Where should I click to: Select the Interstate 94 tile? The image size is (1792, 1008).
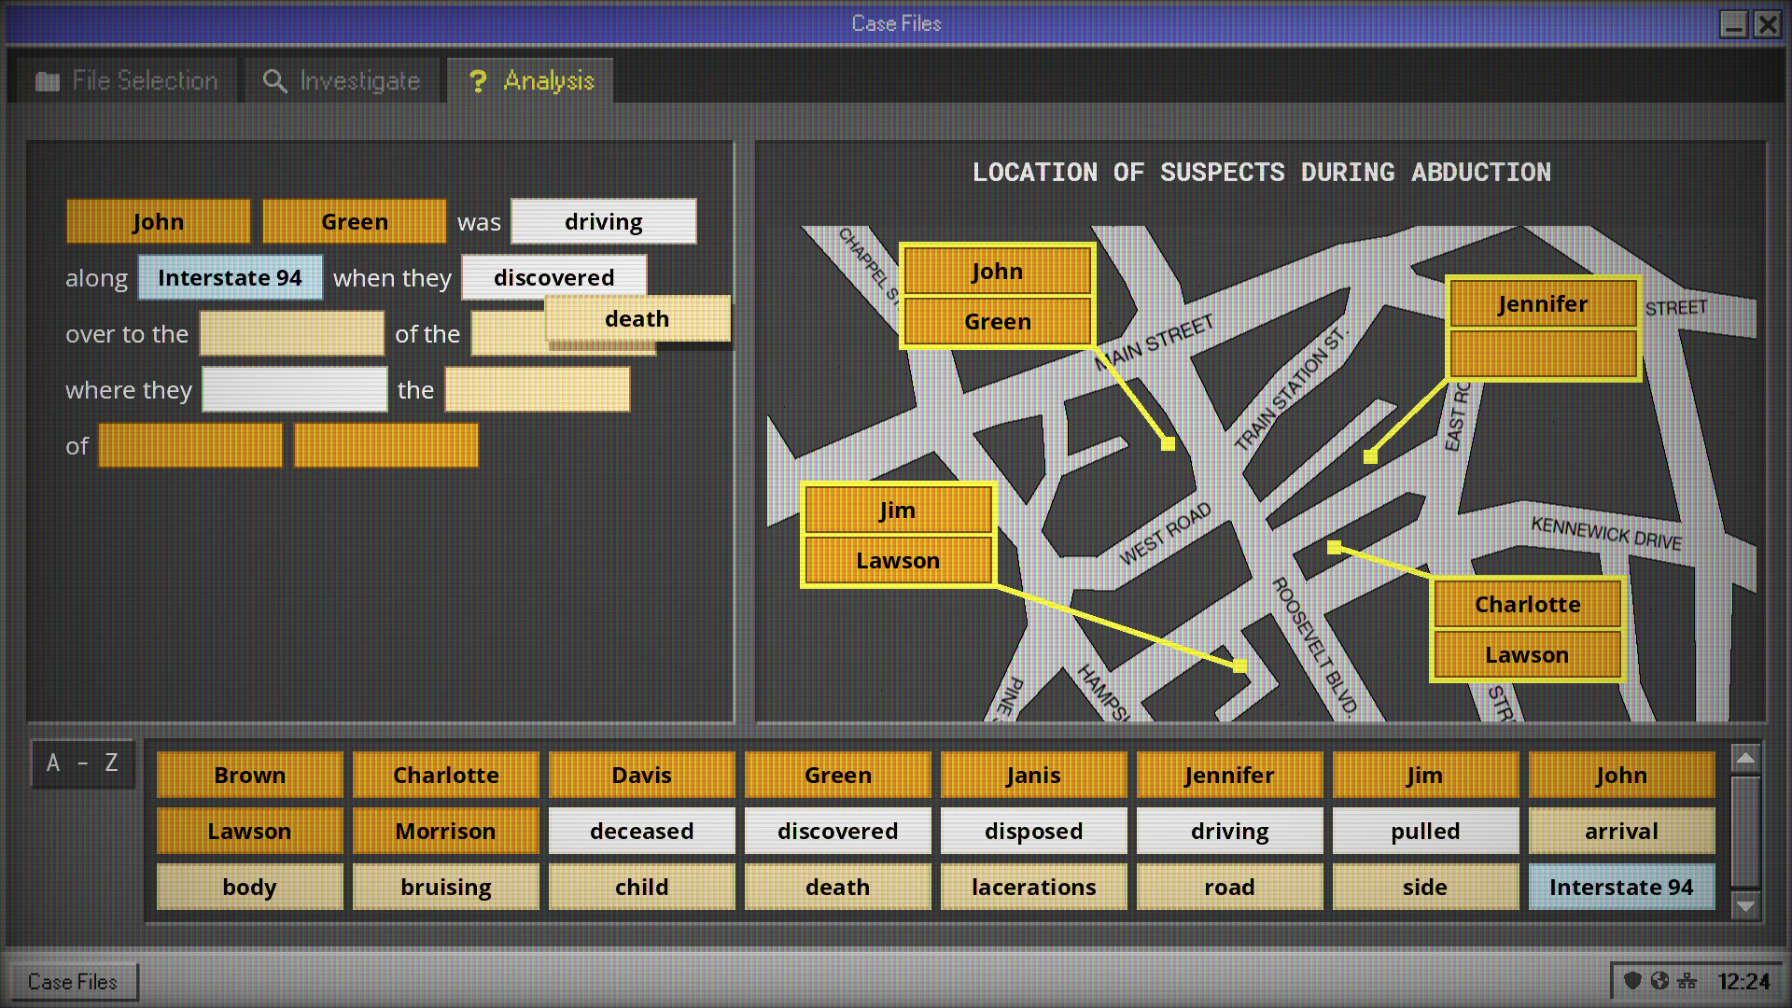1621,887
